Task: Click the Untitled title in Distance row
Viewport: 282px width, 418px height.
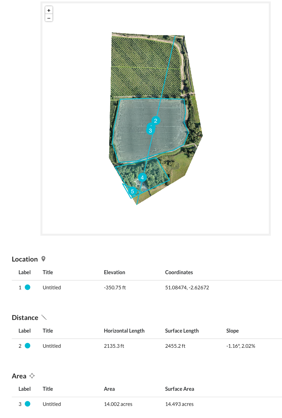Action: 52,346
